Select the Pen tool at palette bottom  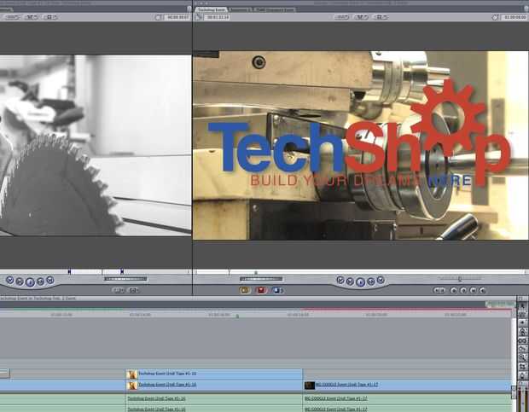pyautogui.click(x=522, y=375)
